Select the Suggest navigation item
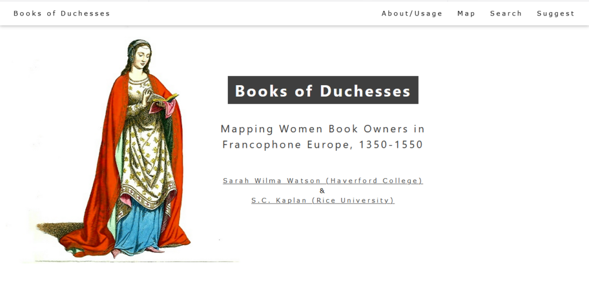The height and width of the screenshot is (287, 589). coord(555,13)
